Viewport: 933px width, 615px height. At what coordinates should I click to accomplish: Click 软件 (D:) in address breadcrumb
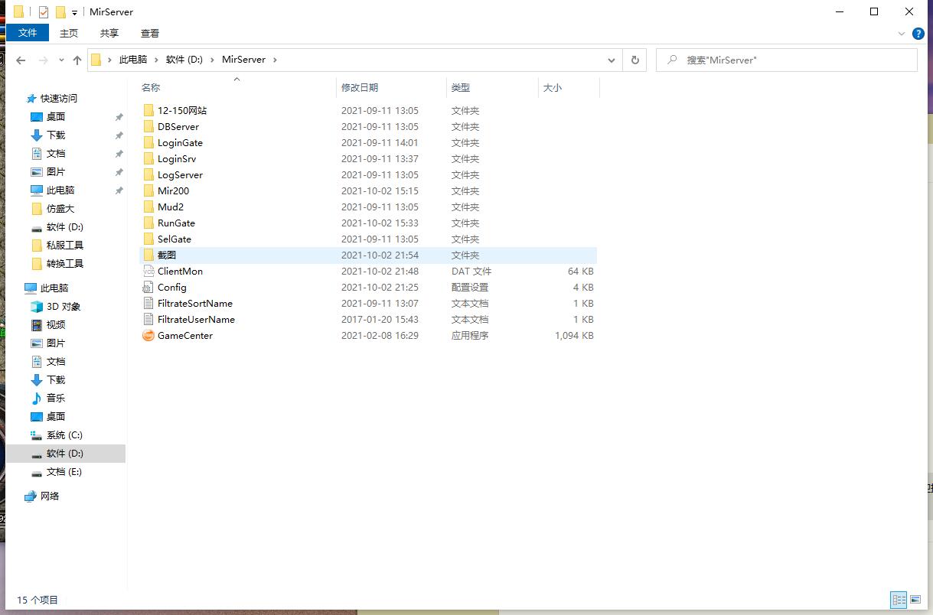(184, 60)
